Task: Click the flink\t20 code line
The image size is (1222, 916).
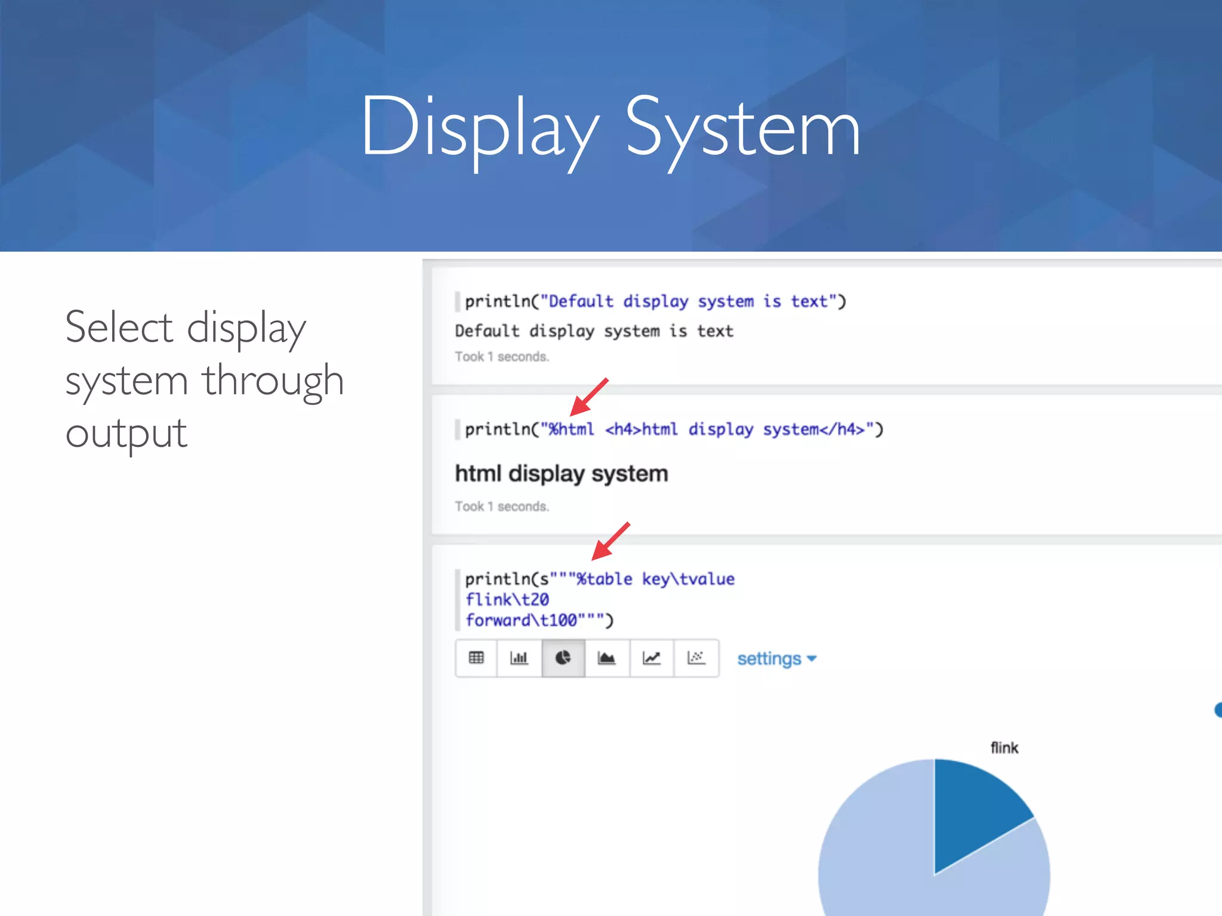Action: point(507,599)
